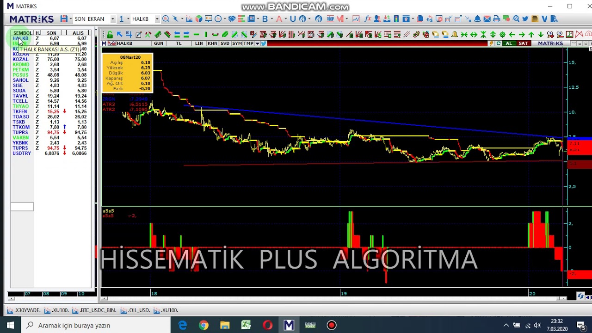Click the red A toolbar icon

[x=279, y=19]
